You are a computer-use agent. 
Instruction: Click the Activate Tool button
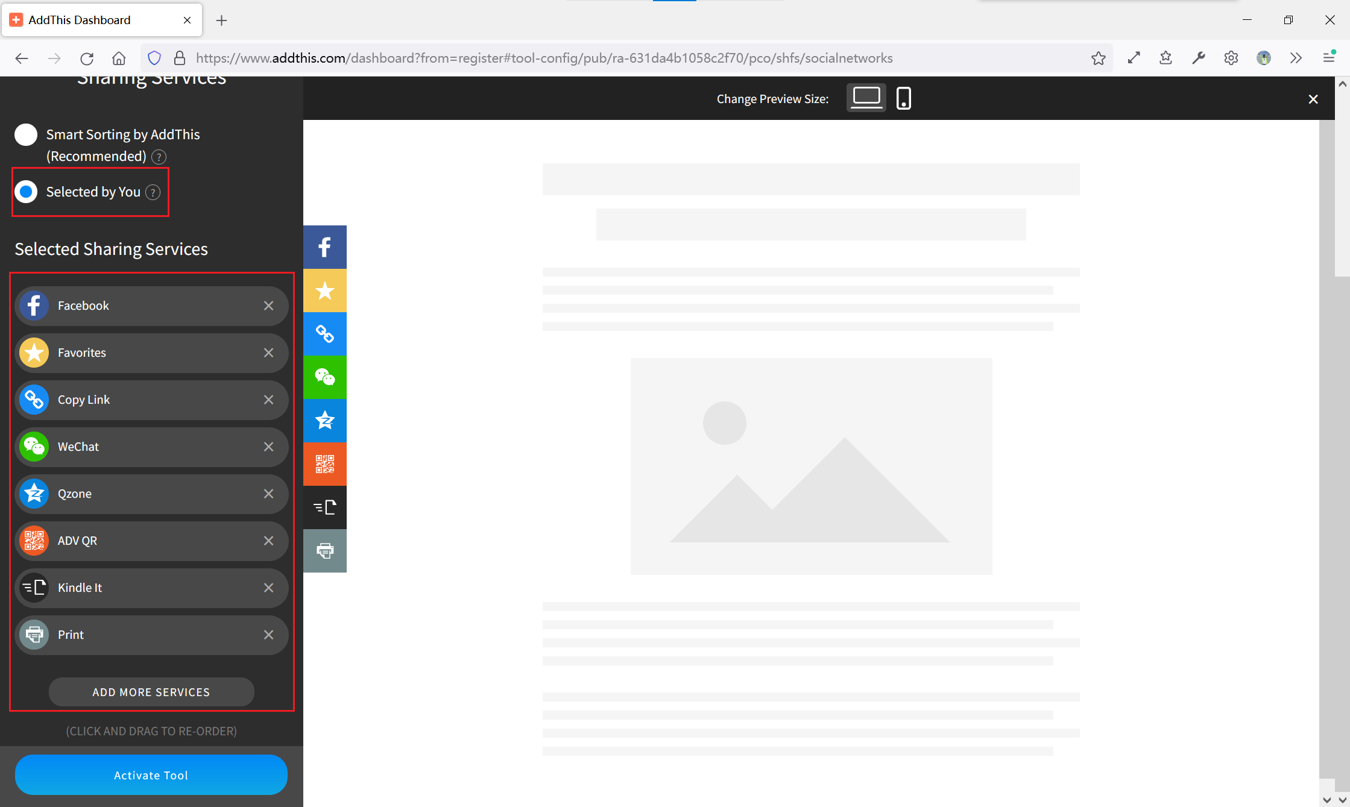tap(151, 775)
